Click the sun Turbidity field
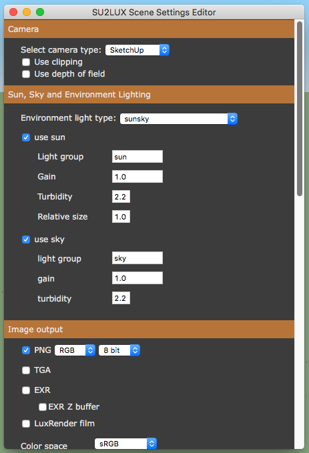Viewport: 309px width, 453px height. click(121, 197)
